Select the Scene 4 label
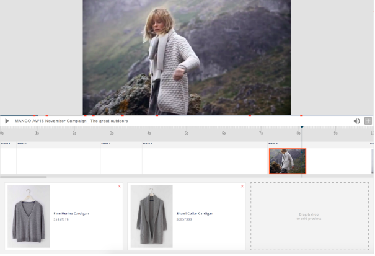The height and width of the screenshot is (256, 375). coord(148,144)
